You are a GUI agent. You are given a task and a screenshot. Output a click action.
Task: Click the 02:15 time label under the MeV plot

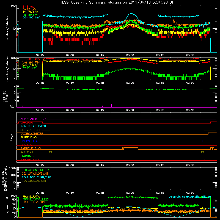(40, 83)
